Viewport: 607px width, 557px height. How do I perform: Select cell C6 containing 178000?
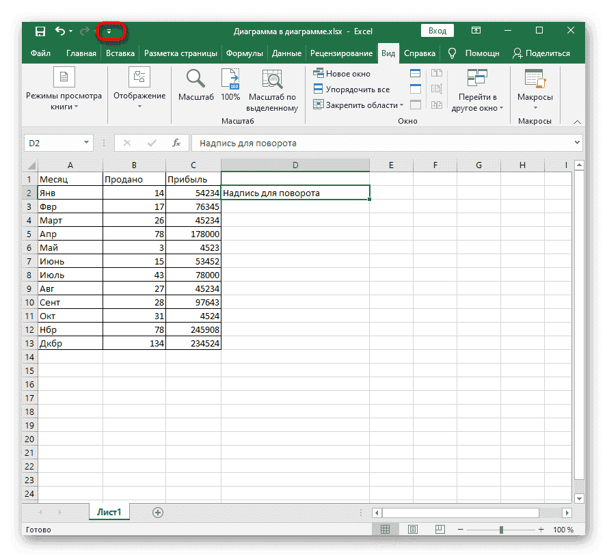(x=193, y=234)
